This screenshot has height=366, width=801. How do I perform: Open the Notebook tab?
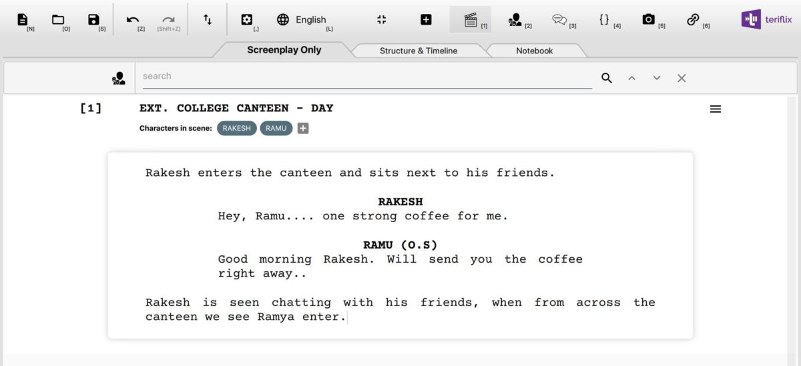point(534,51)
